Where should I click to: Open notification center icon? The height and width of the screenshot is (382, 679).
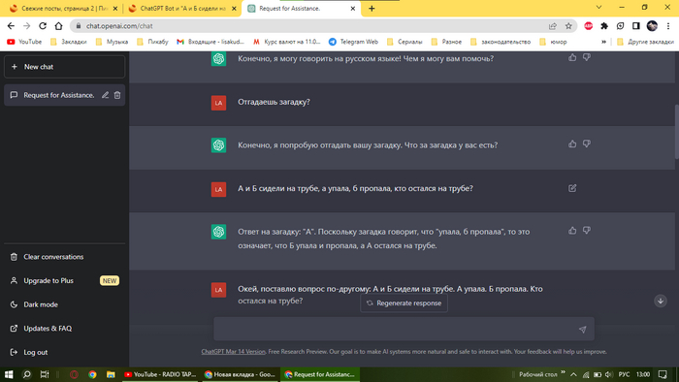663,374
